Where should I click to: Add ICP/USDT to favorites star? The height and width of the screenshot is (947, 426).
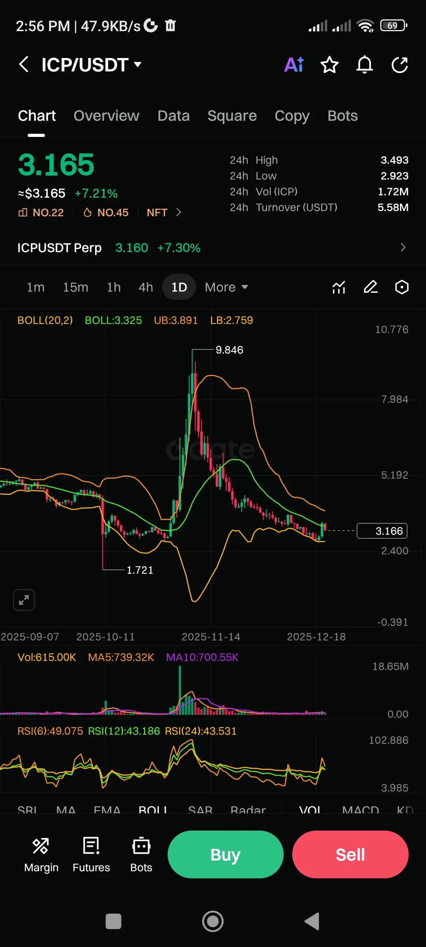[x=329, y=65]
